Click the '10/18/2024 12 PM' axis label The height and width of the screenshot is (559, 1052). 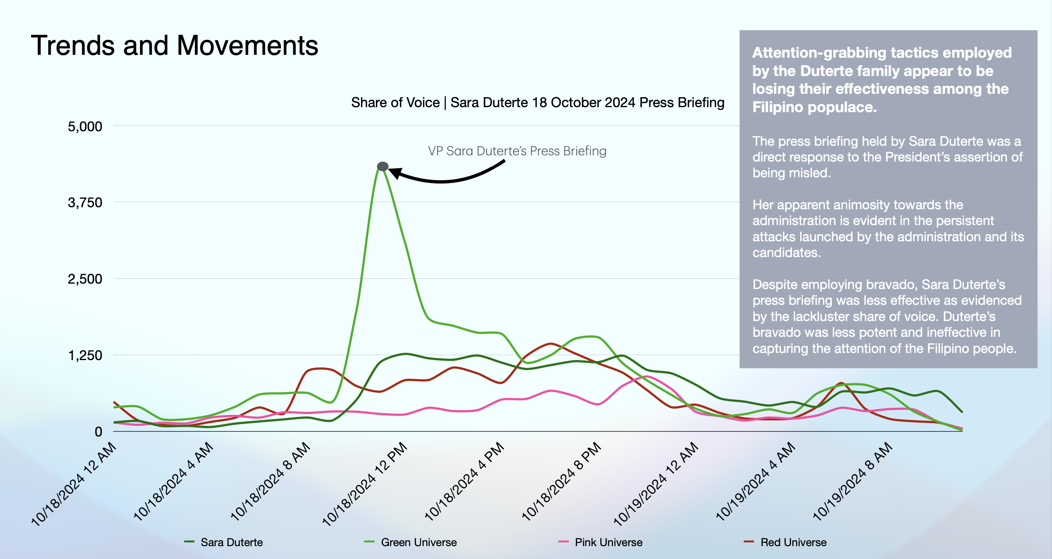point(365,484)
